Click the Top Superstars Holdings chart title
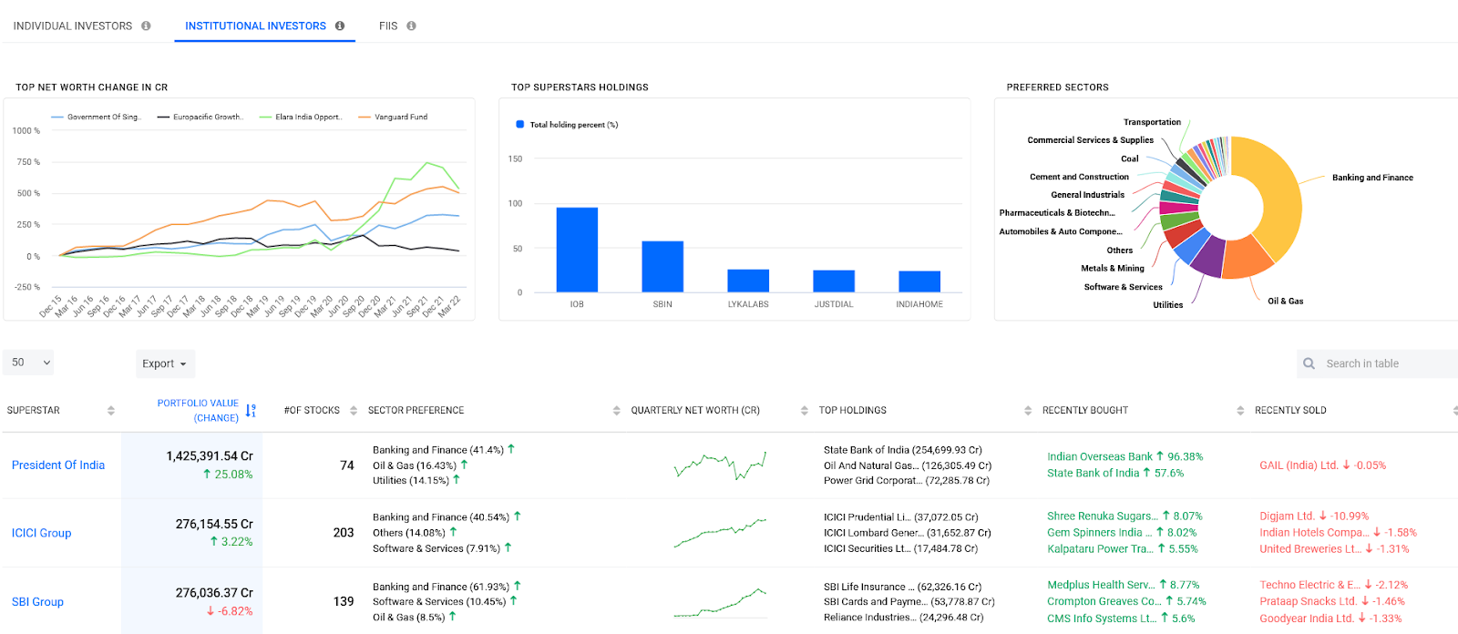This screenshot has width=1458, height=634. pyautogui.click(x=580, y=87)
